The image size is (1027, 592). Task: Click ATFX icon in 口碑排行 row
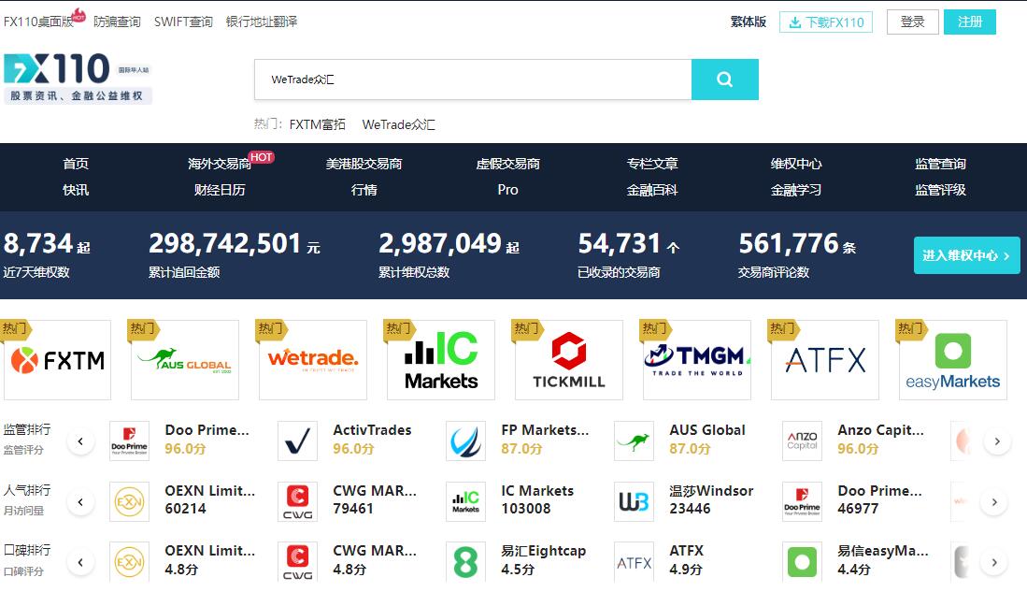pos(634,562)
